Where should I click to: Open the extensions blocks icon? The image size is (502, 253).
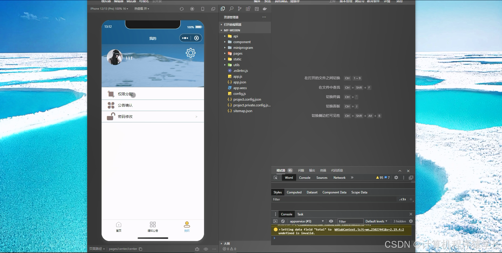[248, 9]
